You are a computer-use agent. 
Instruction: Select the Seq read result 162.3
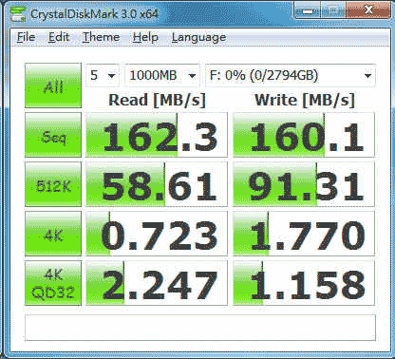pyautogui.click(x=157, y=135)
